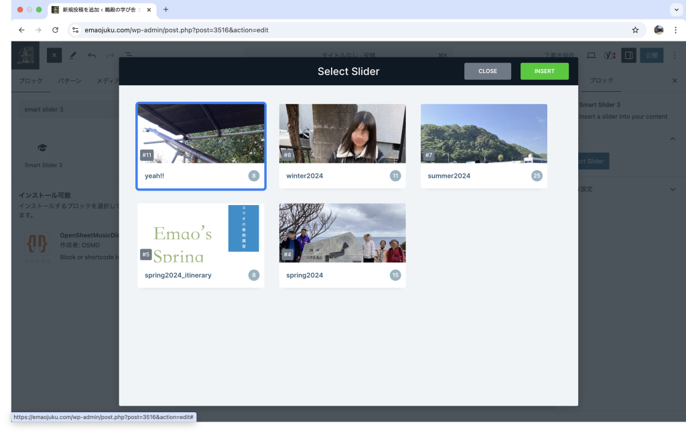
Task: Open the editor options three-dot menu
Action: tap(674, 55)
